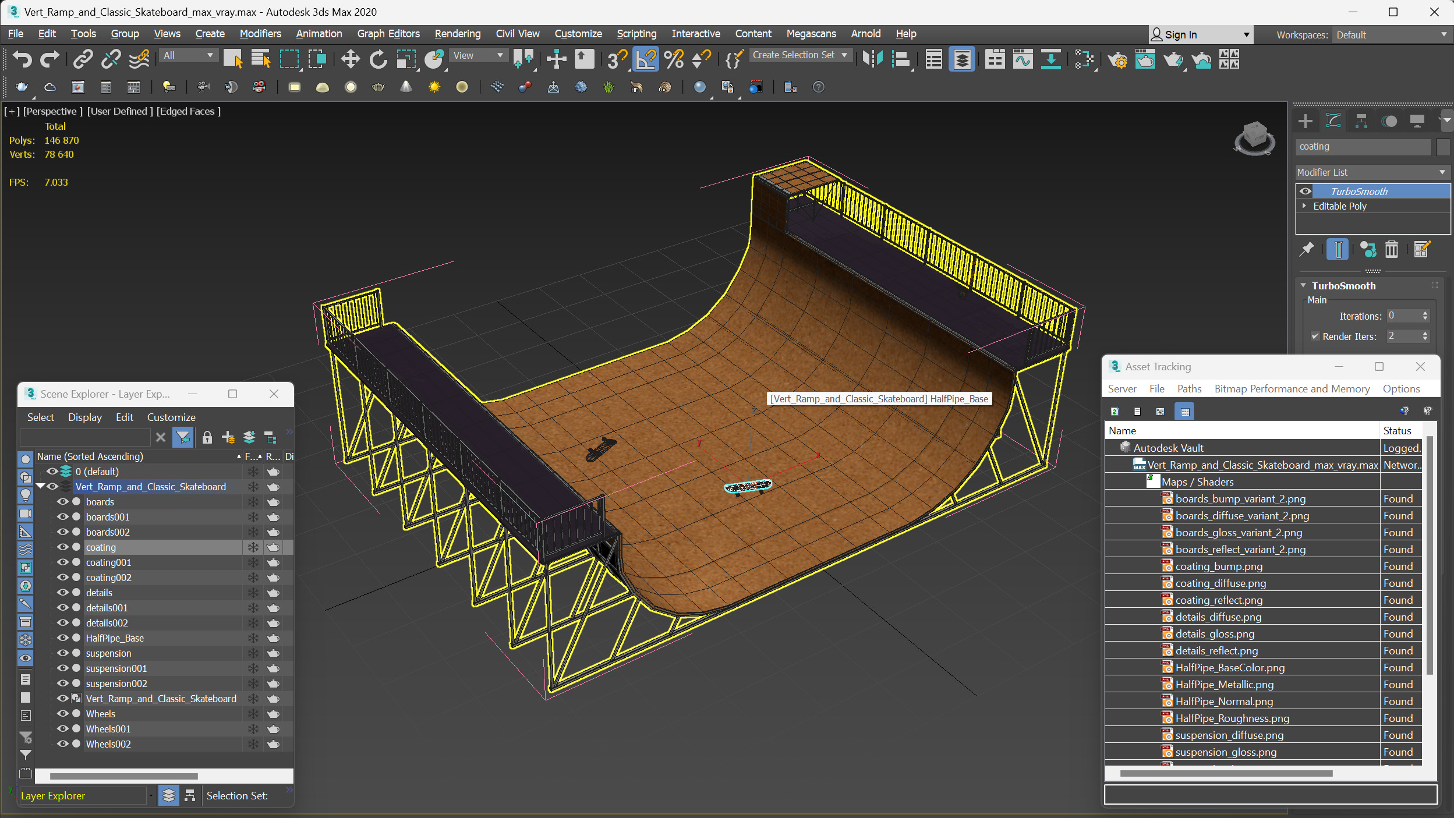Open reference coordinate system View dropdown

click(478, 55)
